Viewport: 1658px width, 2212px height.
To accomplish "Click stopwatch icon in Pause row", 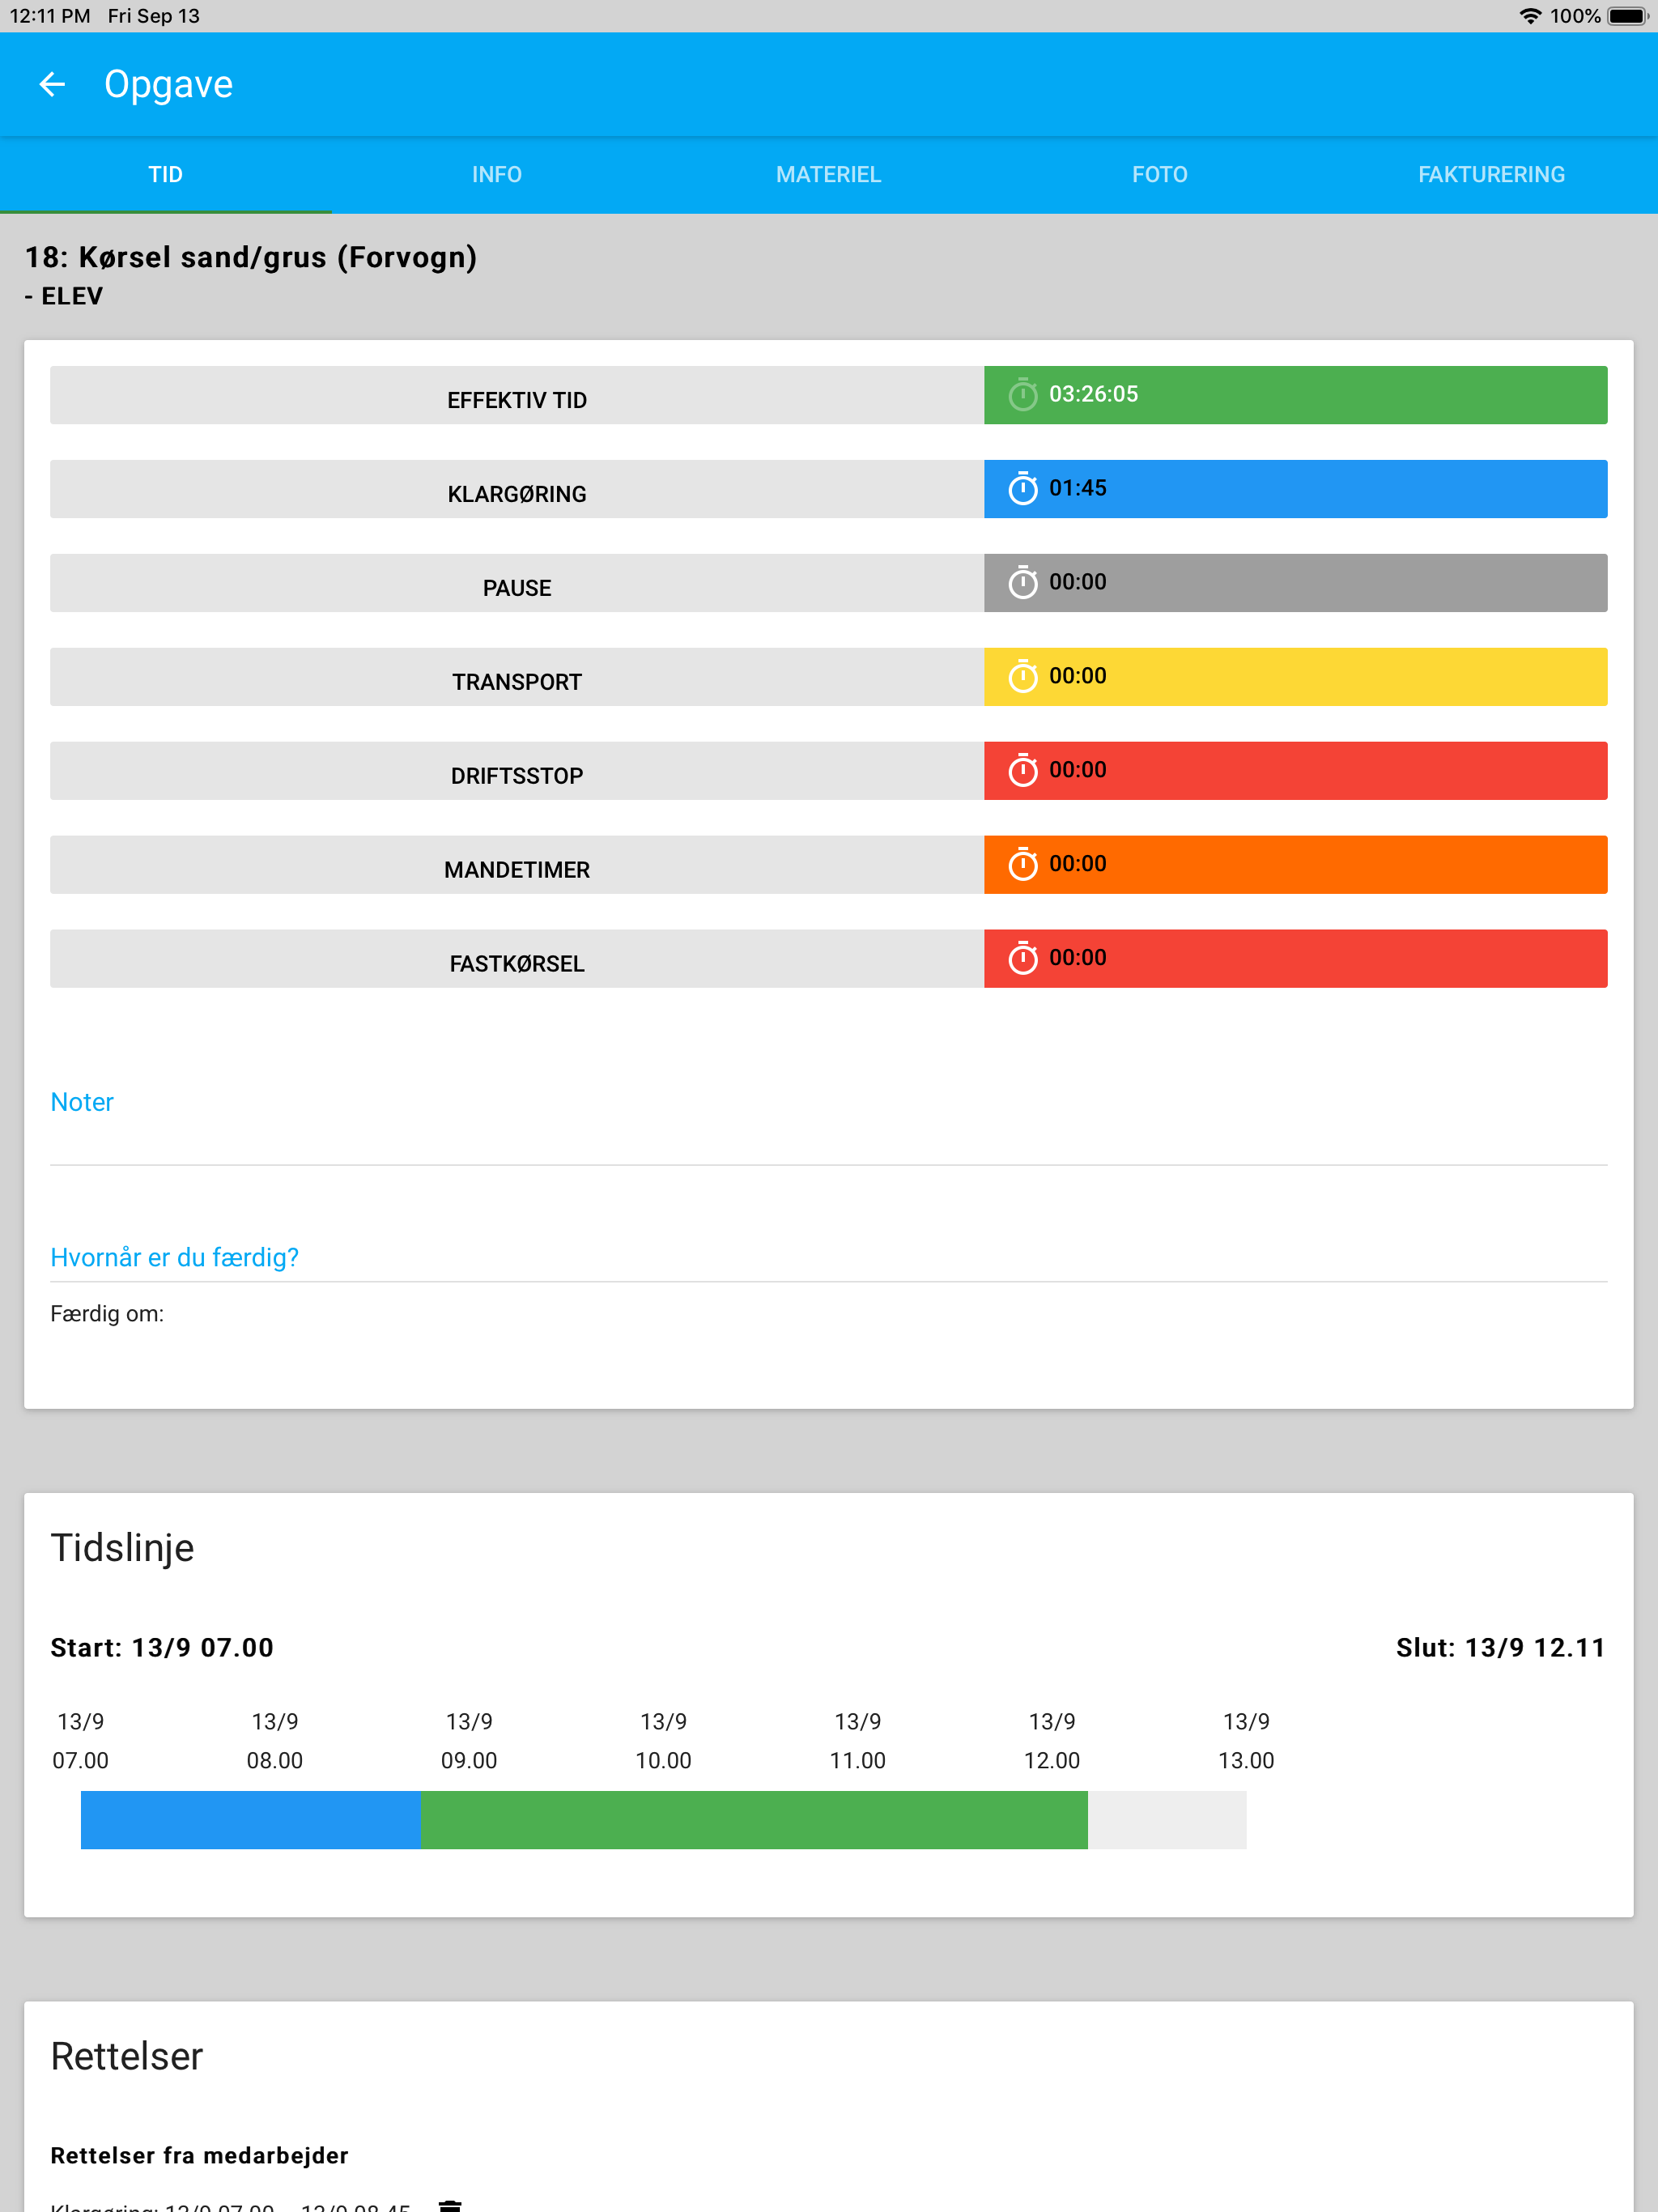I will [x=1022, y=583].
